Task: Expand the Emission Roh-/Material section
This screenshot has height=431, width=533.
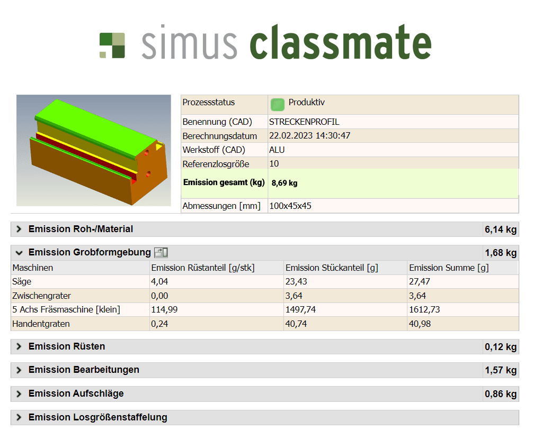Action: [x=19, y=229]
